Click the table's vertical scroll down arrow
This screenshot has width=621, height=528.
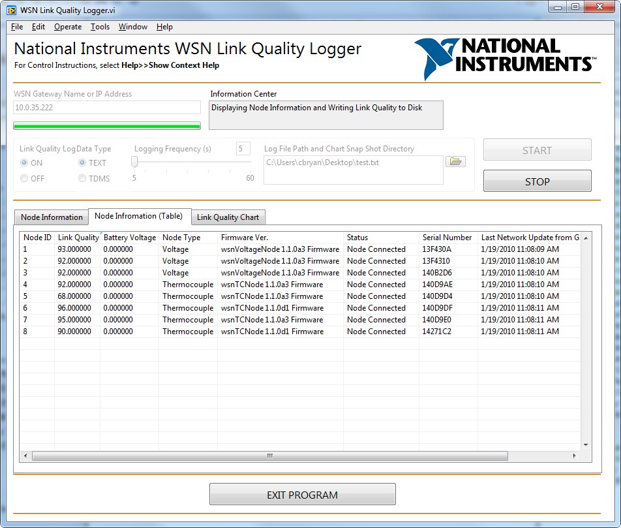[x=586, y=444]
